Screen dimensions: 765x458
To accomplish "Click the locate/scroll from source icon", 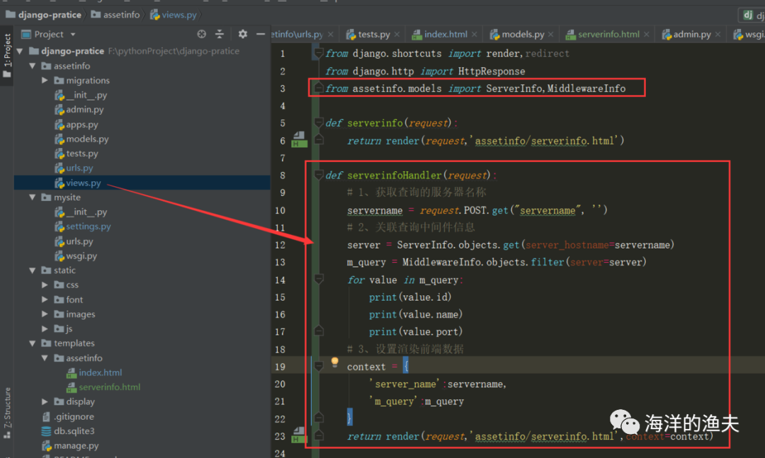I will [202, 34].
